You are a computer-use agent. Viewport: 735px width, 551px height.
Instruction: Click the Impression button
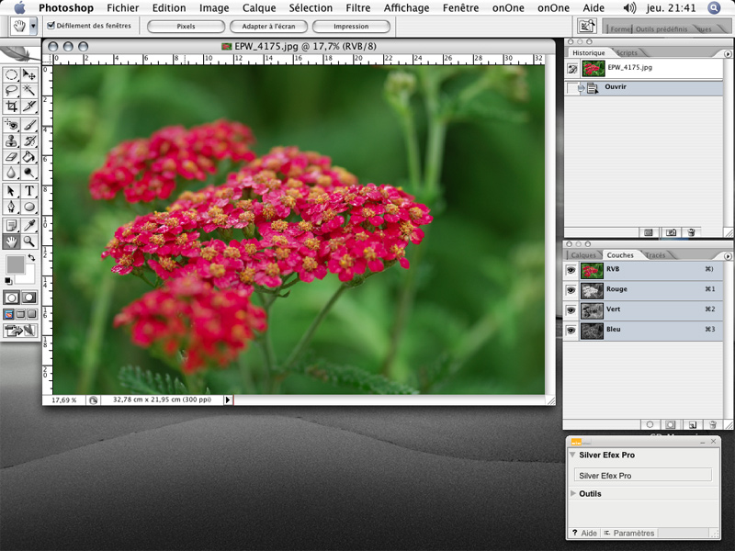pyautogui.click(x=351, y=27)
